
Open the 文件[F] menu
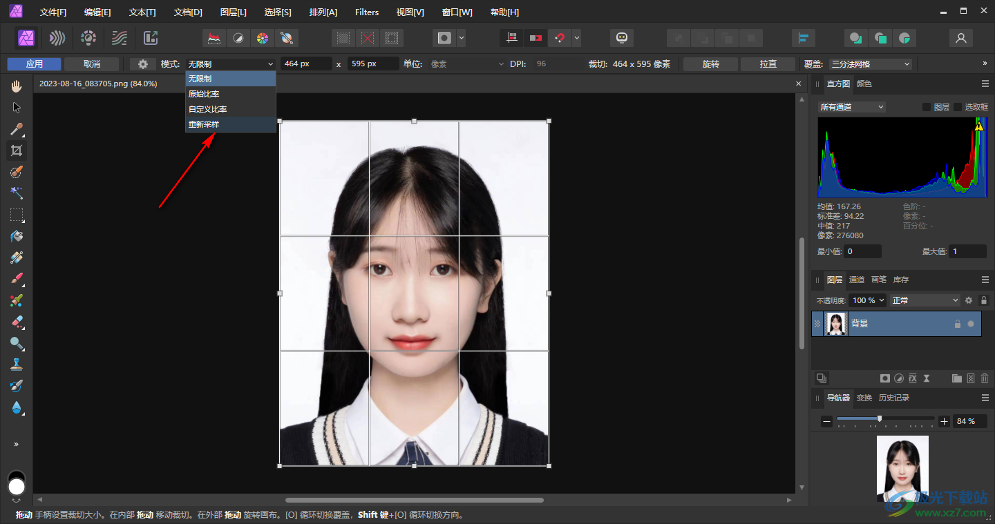53,12
